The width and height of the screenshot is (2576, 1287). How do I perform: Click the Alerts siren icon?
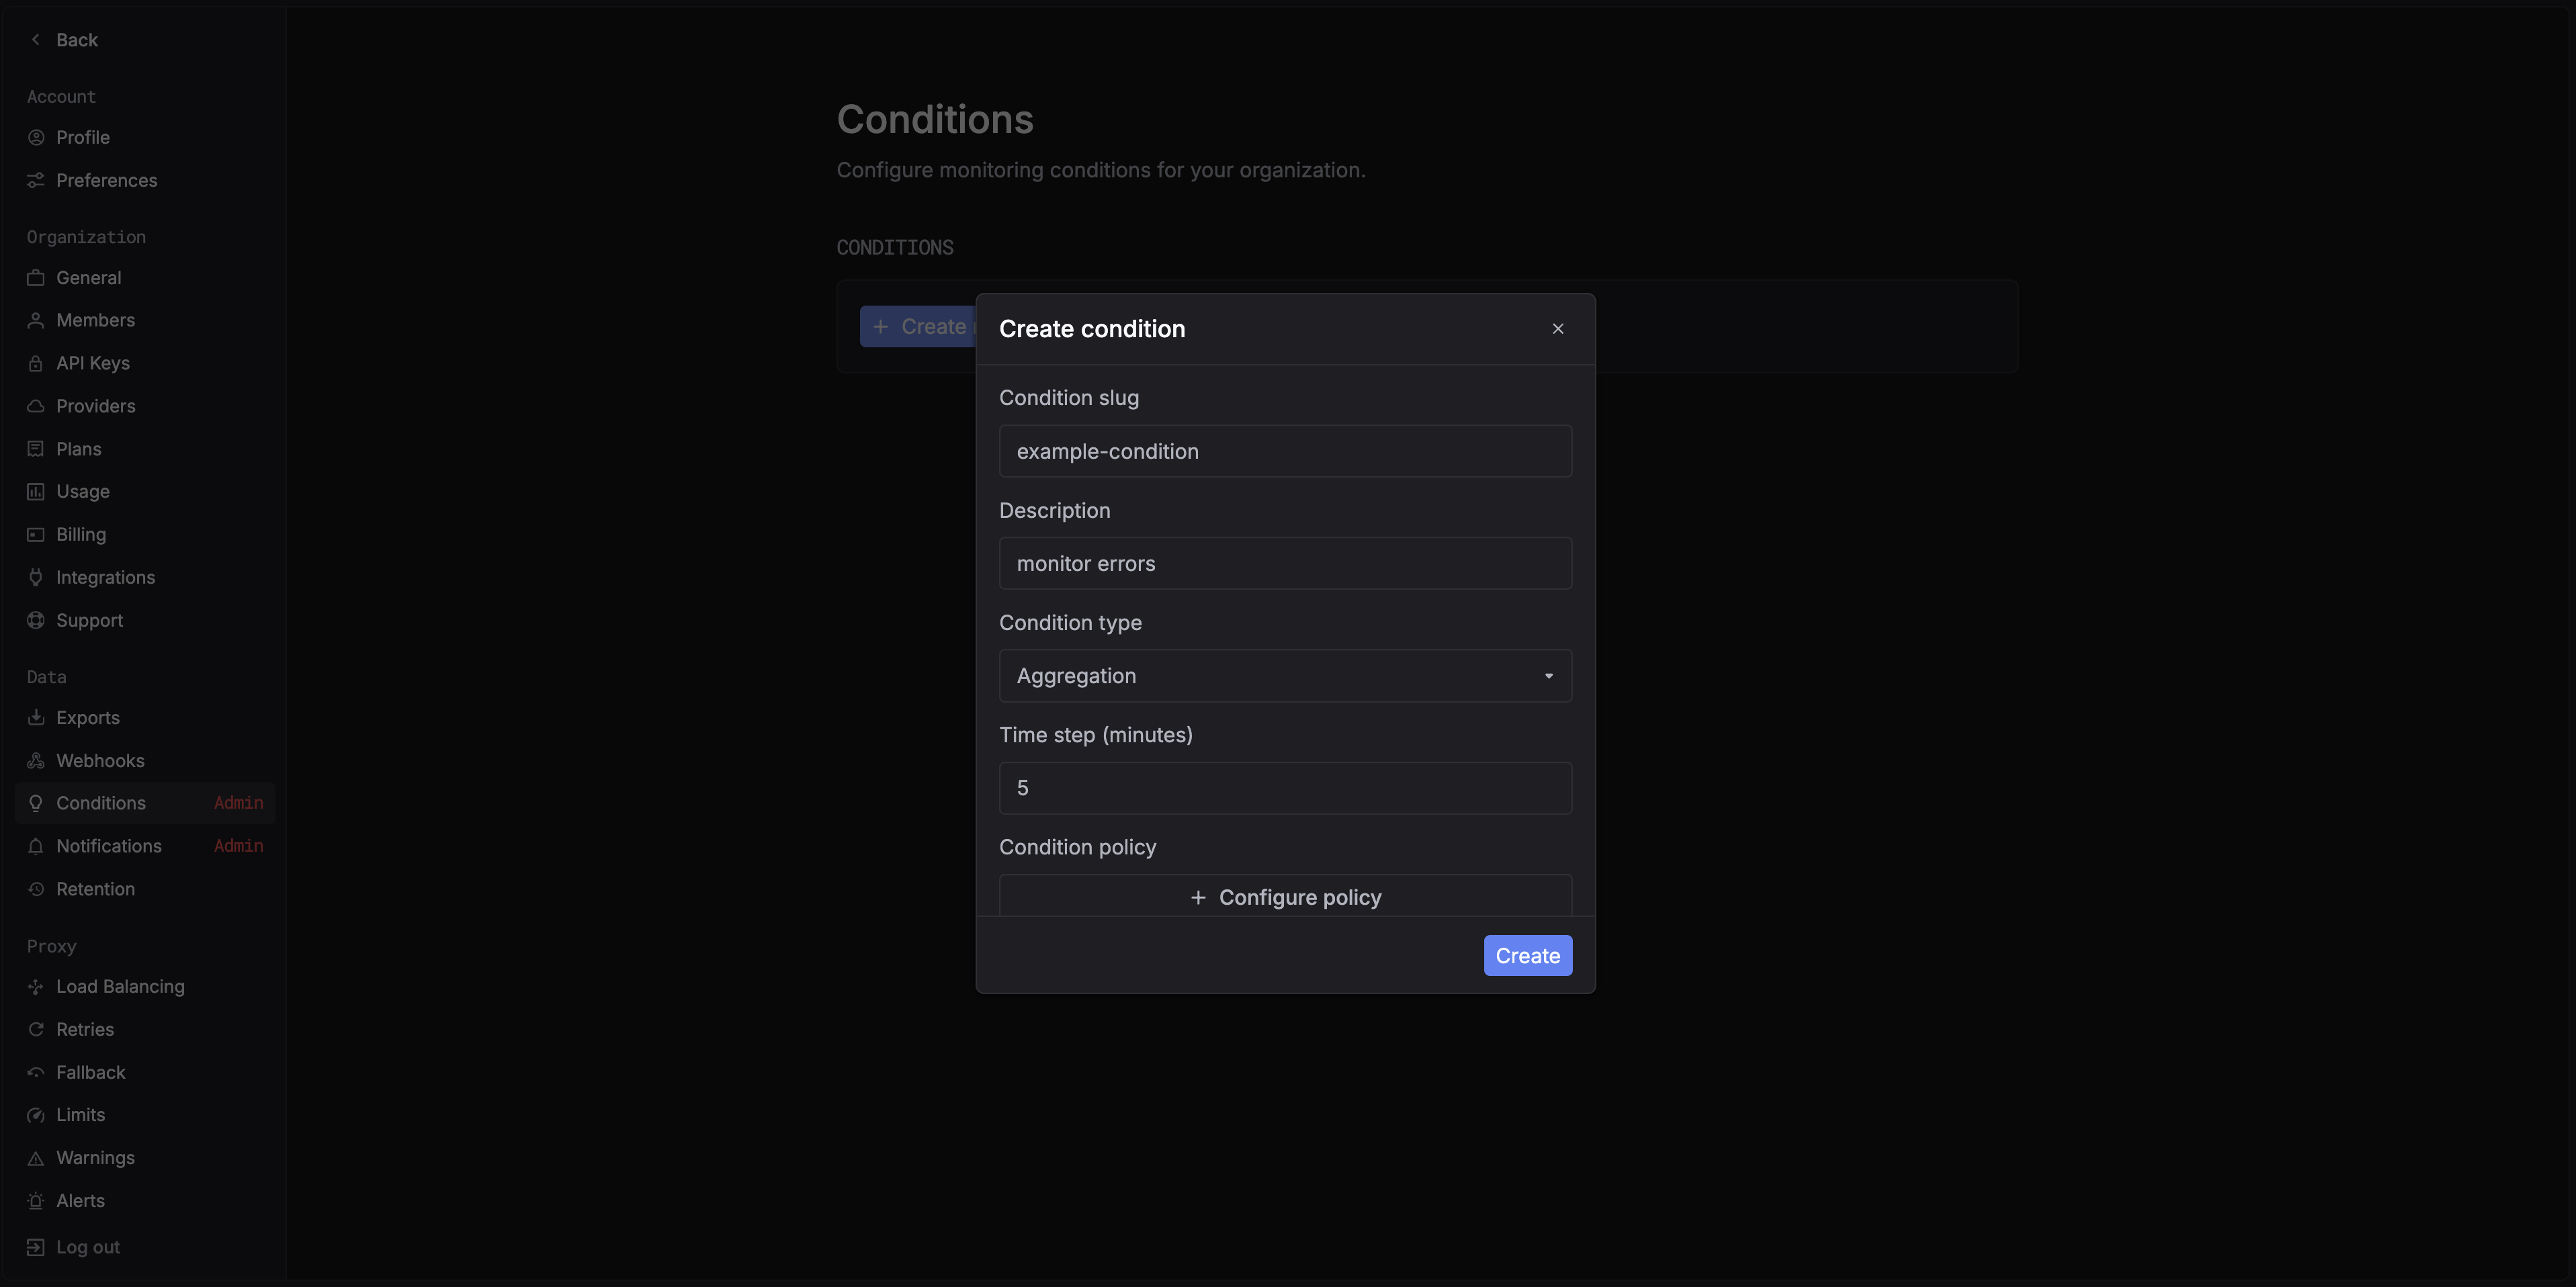click(36, 1201)
